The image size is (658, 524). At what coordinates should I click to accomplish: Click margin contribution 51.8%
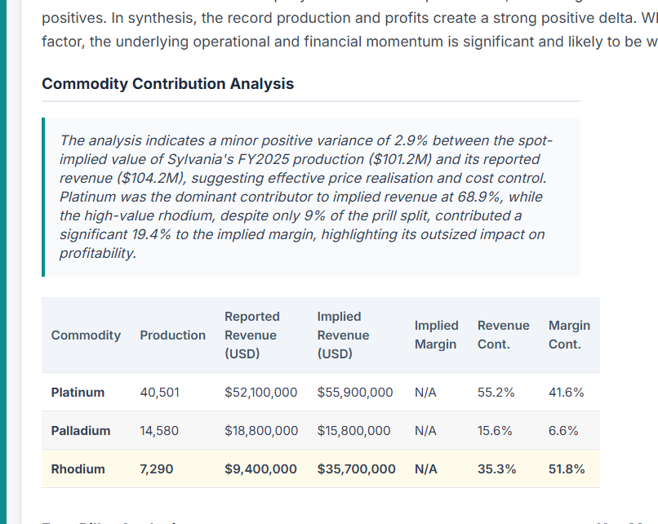567,469
